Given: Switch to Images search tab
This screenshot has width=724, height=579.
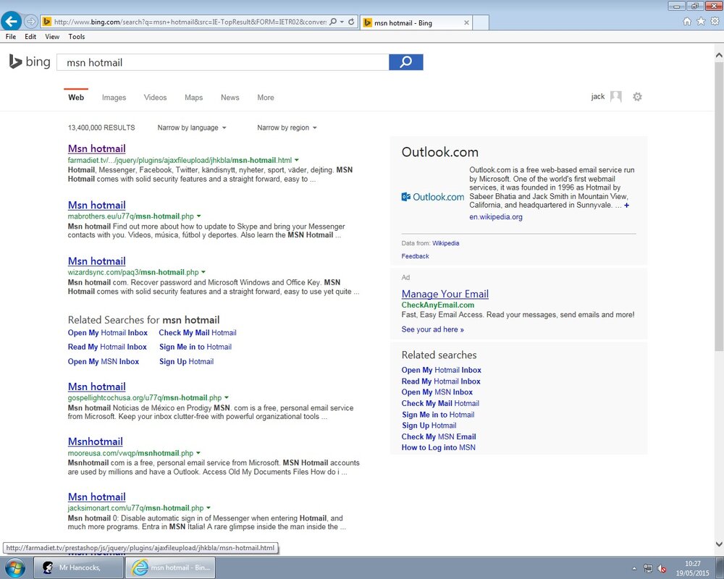Looking at the screenshot, I should (x=114, y=98).
